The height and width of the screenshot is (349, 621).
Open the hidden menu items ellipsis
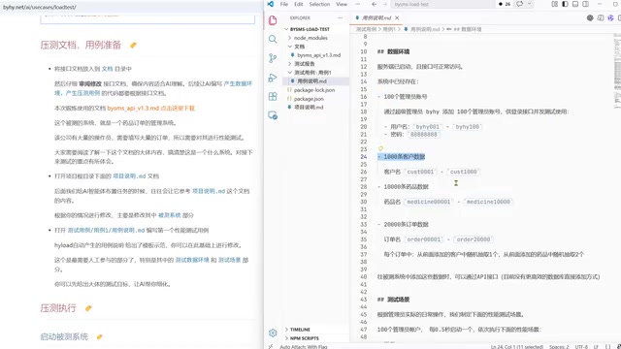coord(358,4)
